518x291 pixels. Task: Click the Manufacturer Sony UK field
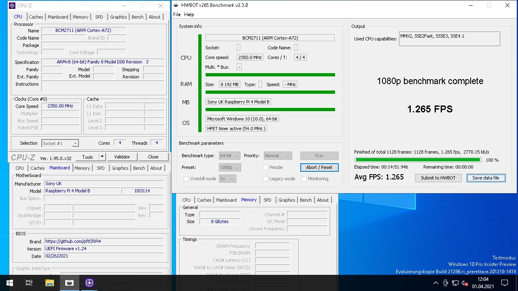tap(104, 183)
